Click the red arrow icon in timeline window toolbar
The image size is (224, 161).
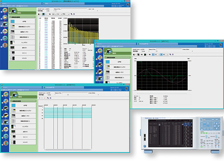pos(44,98)
